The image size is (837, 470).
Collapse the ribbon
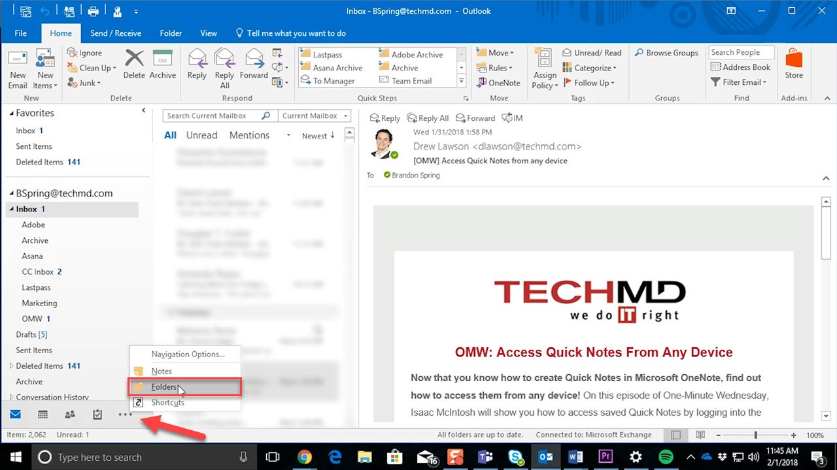pyautogui.click(x=827, y=98)
